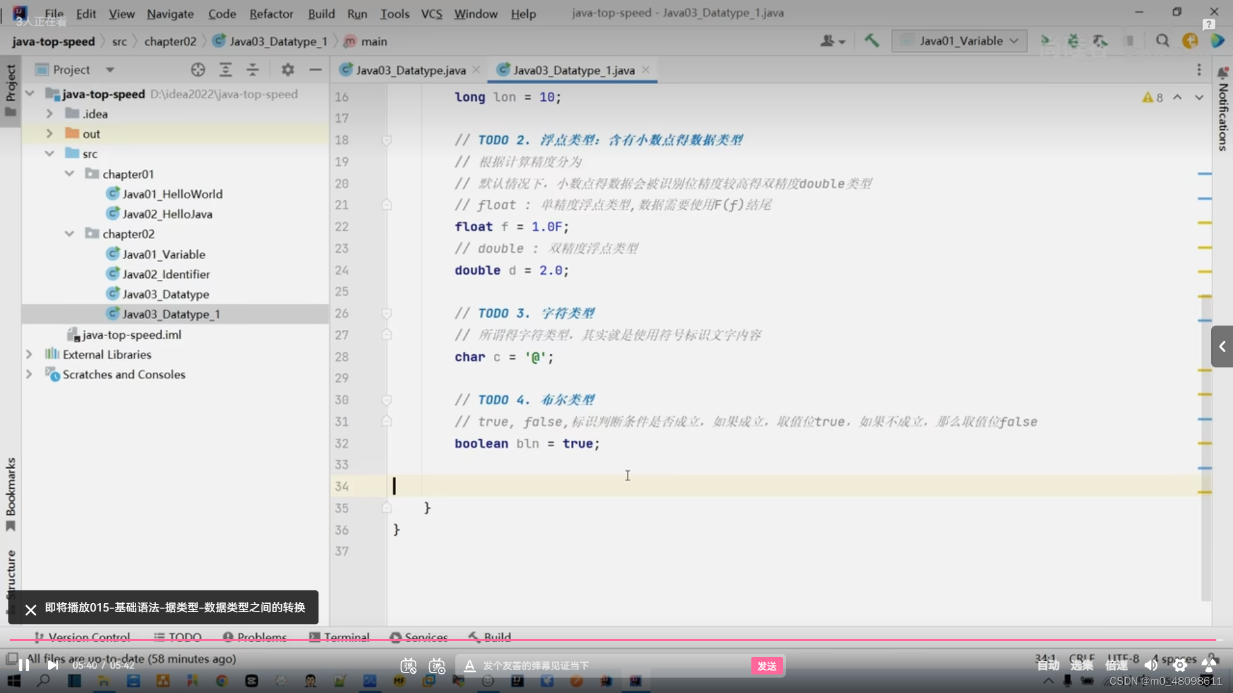Image resolution: width=1233 pixels, height=693 pixels.
Task: Hide the Project tool window
Action: pos(315,69)
